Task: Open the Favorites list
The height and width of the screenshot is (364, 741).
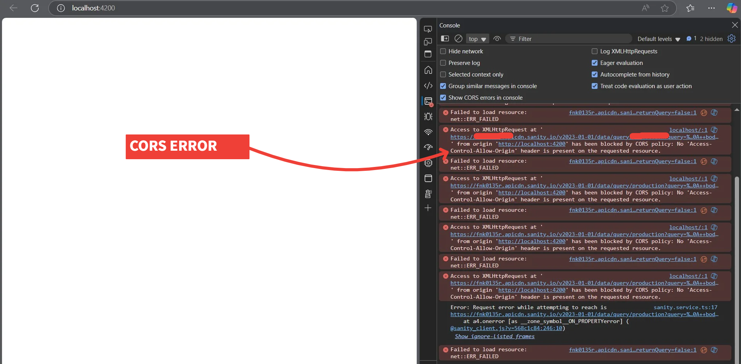Action: coord(690,8)
